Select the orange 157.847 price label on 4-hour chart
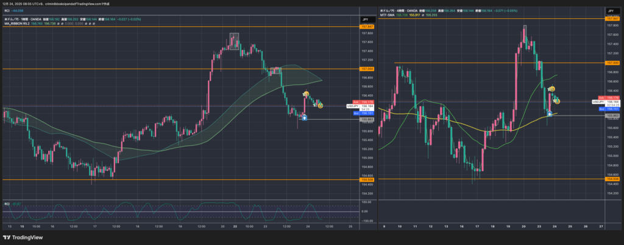Screen dimensions: 624x245 click(612, 19)
